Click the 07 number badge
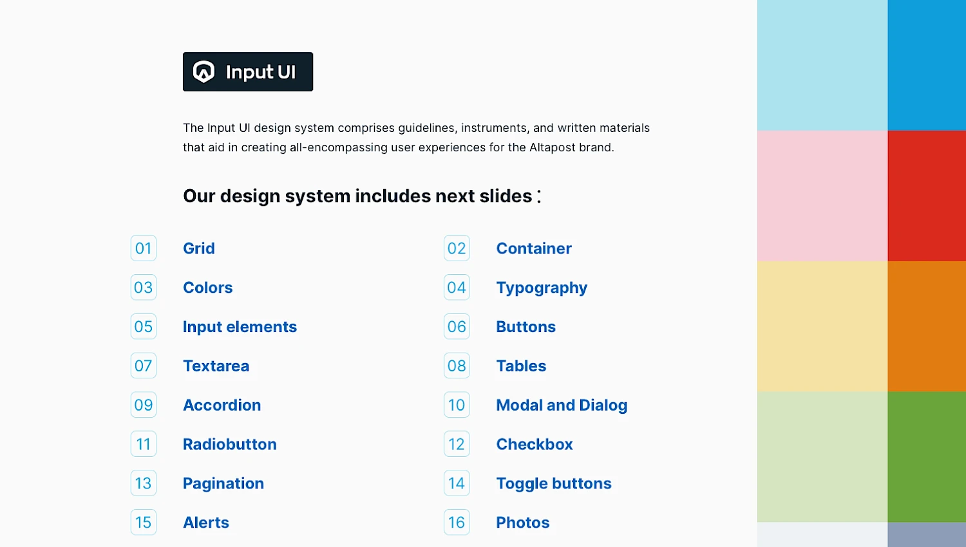 click(144, 366)
